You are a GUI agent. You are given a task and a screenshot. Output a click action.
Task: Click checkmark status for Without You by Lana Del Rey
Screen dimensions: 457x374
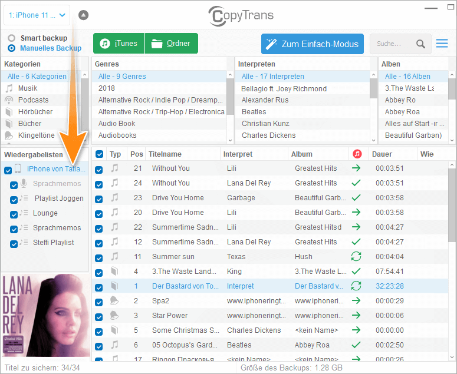356,183
